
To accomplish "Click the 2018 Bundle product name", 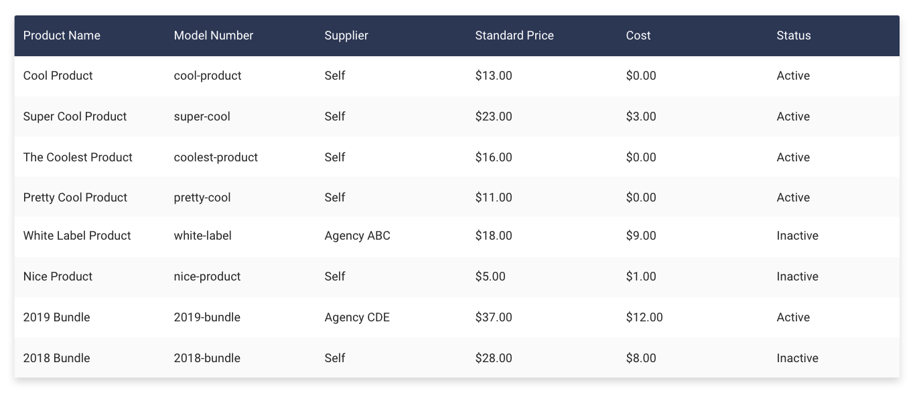I will [56, 358].
